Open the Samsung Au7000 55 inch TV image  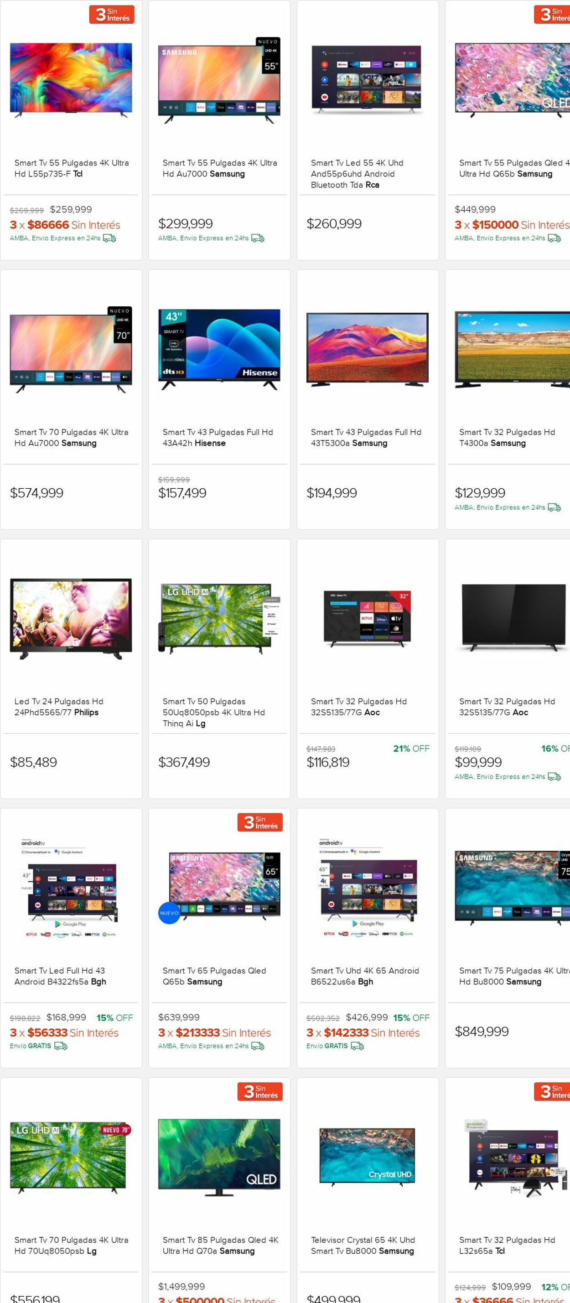coord(219,80)
